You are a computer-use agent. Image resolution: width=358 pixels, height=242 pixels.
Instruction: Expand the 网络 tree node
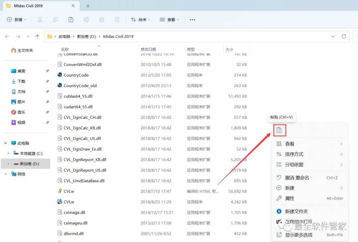[6, 174]
